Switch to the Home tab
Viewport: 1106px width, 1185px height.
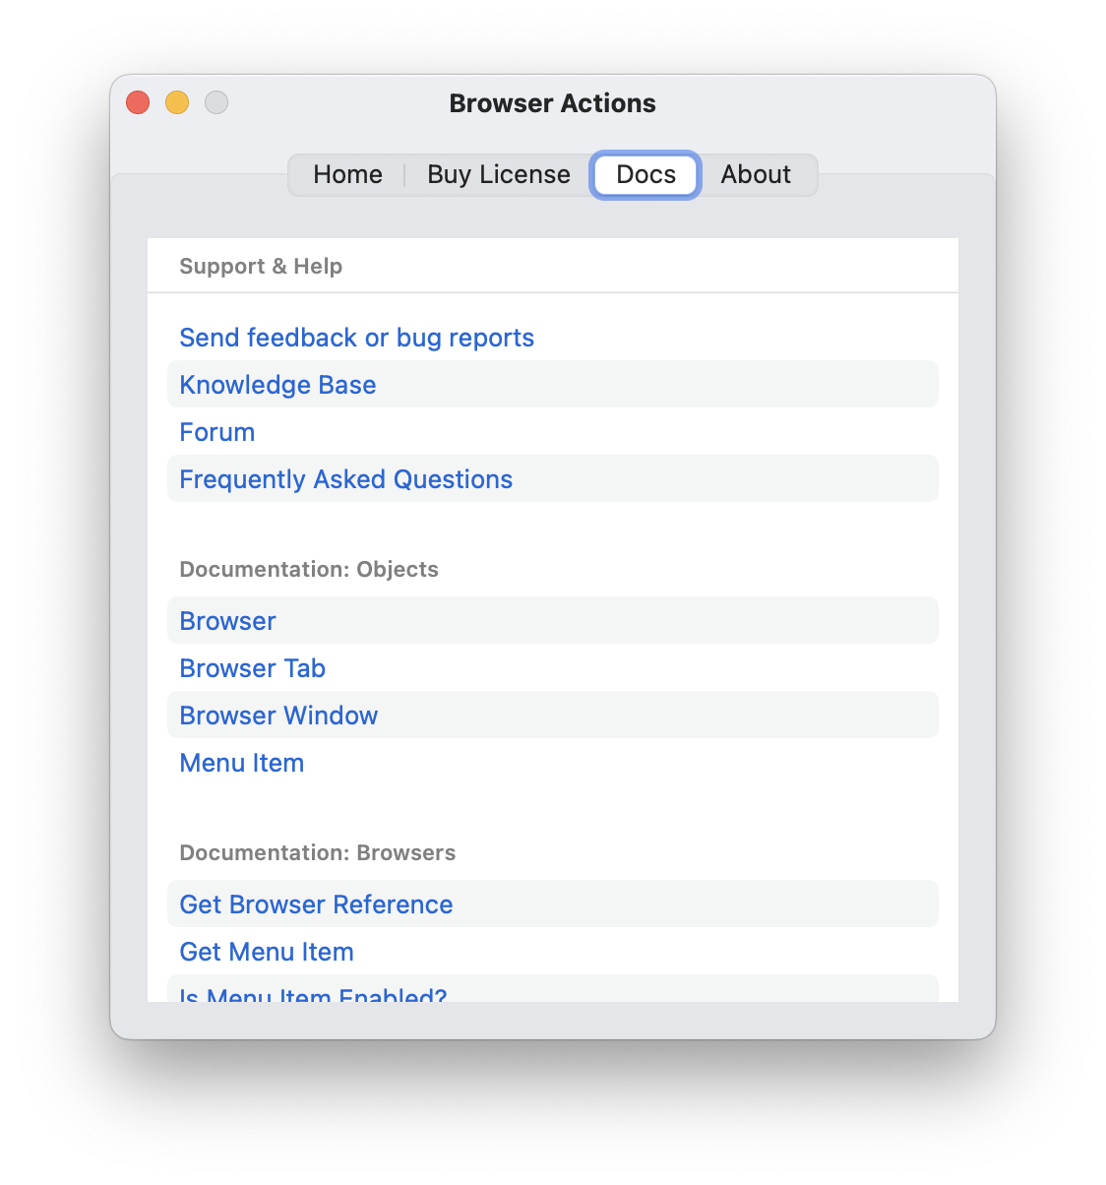pyautogui.click(x=347, y=174)
